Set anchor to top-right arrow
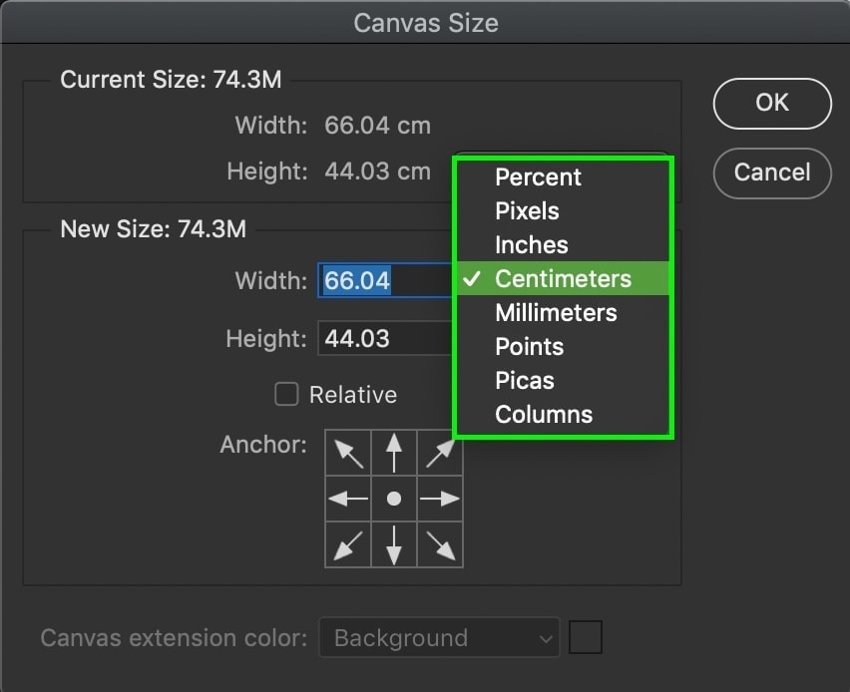Viewport: 850px width, 692px height. point(439,453)
